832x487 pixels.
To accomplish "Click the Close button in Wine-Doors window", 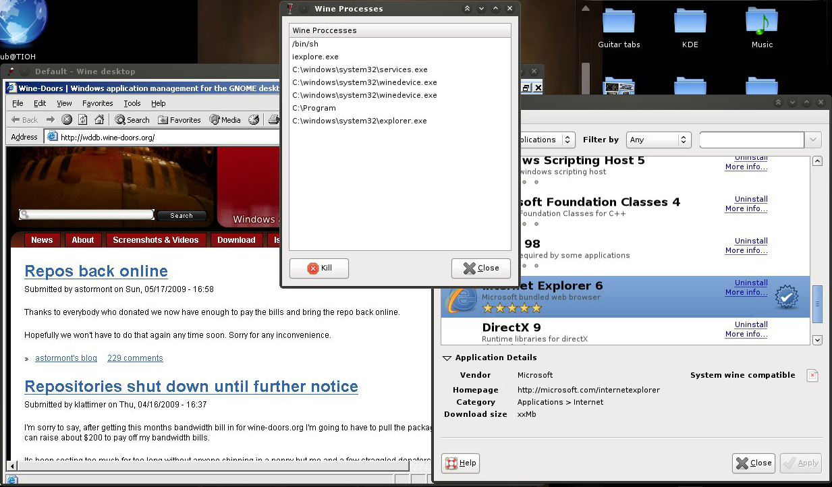I will (x=754, y=463).
